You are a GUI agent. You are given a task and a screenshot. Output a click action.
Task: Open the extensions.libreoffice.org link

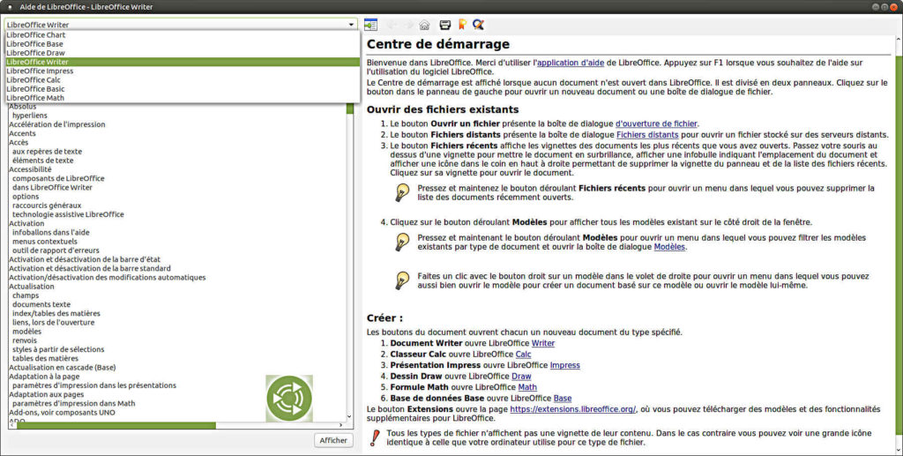(573, 408)
